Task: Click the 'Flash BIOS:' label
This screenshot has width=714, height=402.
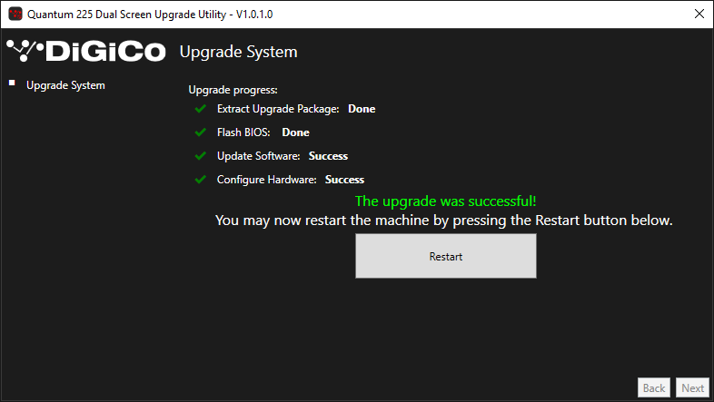Action: click(243, 132)
